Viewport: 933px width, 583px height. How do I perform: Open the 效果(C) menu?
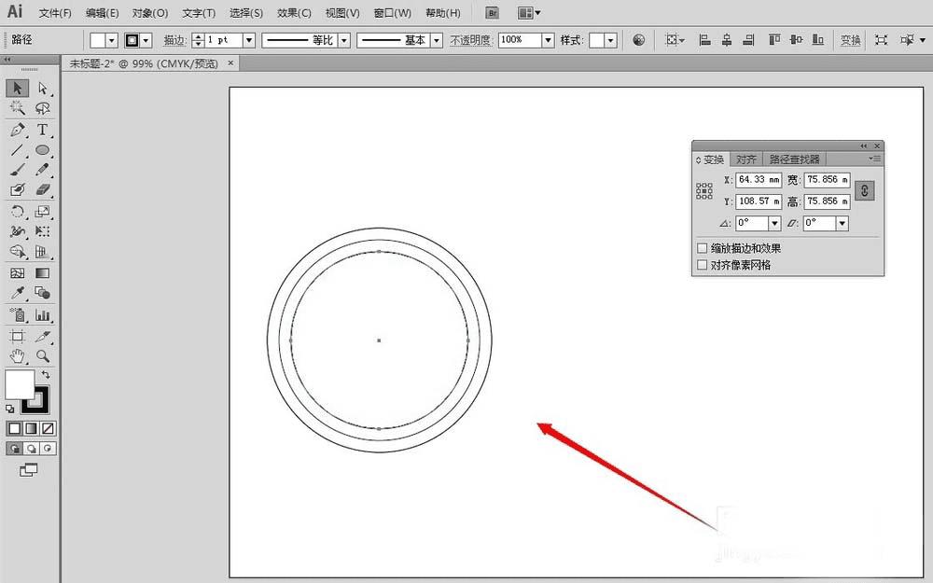pyautogui.click(x=294, y=13)
